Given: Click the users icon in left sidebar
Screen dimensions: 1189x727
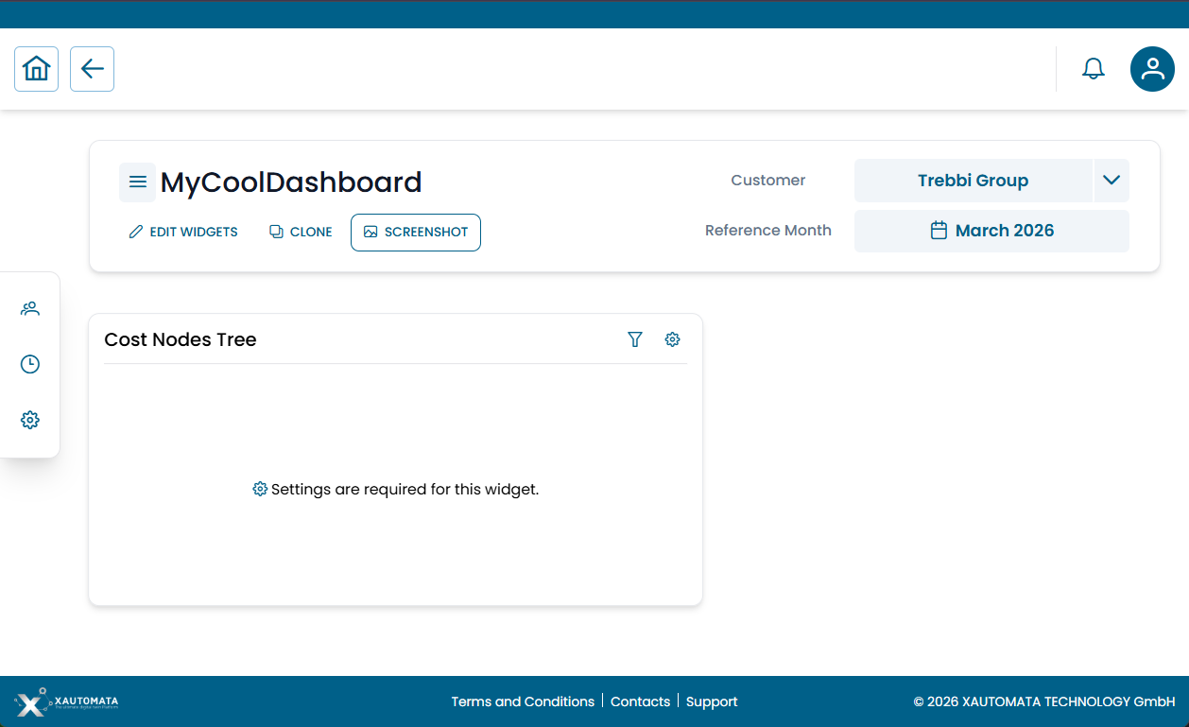Looking at the screenshot, I should point(30,308).
